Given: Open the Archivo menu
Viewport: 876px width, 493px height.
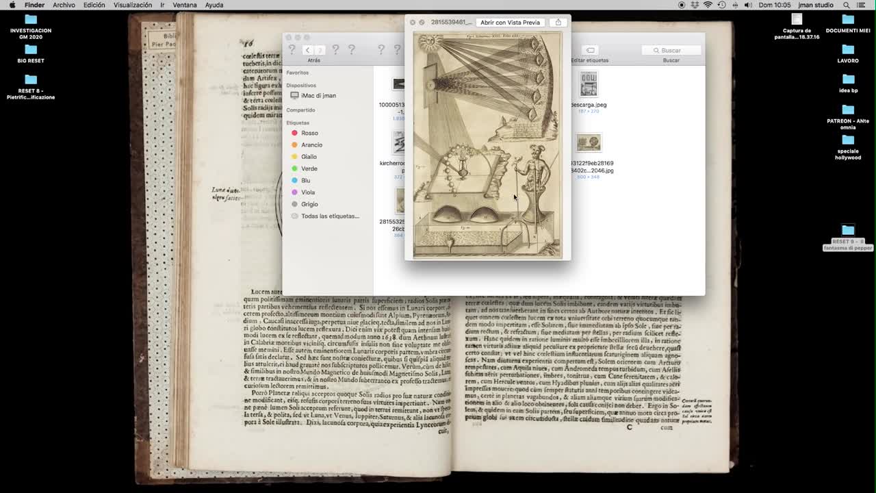Looking at the screenshot, I should [64, 5].
